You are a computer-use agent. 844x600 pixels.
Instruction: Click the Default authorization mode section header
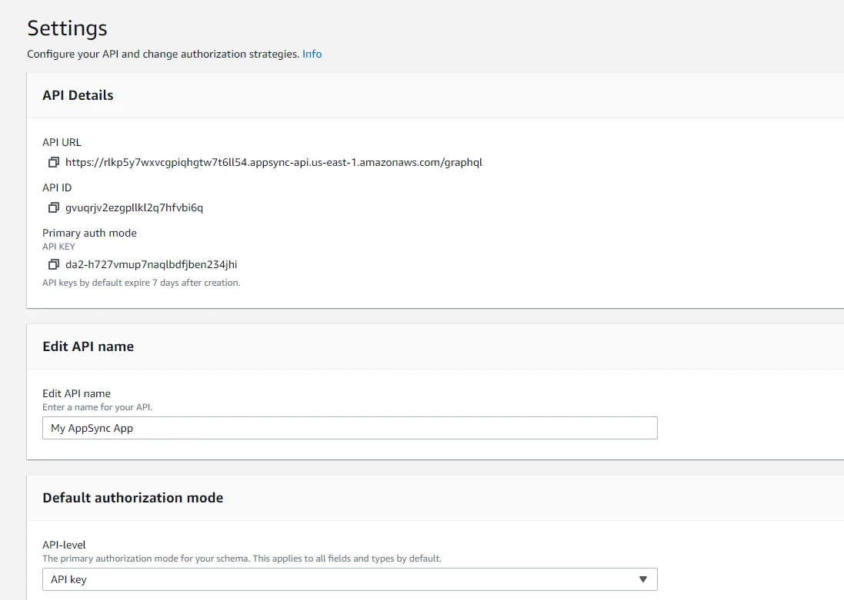coord(132,498)
